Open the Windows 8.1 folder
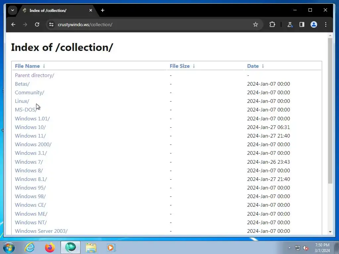Image resolution: width=339 pixels, height=254 pixels. pos(31,179)
